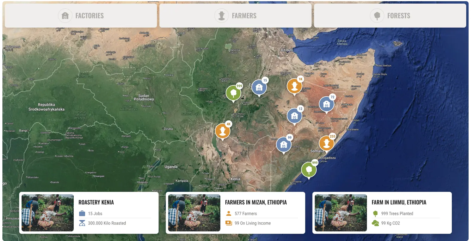The height and width of the screenshot is (241, 471).
Task: Switch to the Farmers filter tab
Action: coord(236,16)
